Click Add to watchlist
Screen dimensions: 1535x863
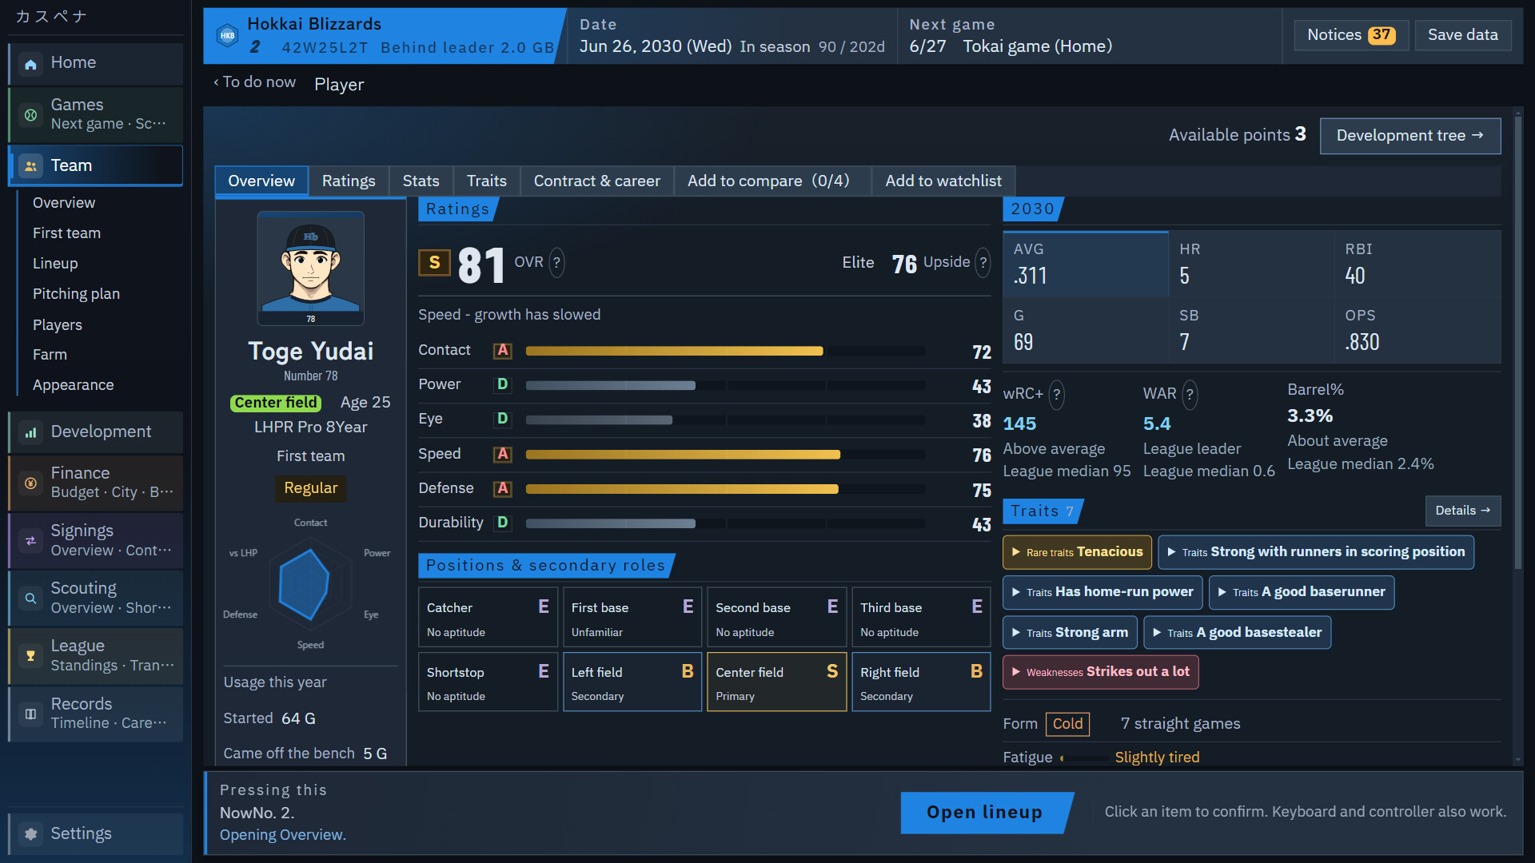[x=943, y=181]
